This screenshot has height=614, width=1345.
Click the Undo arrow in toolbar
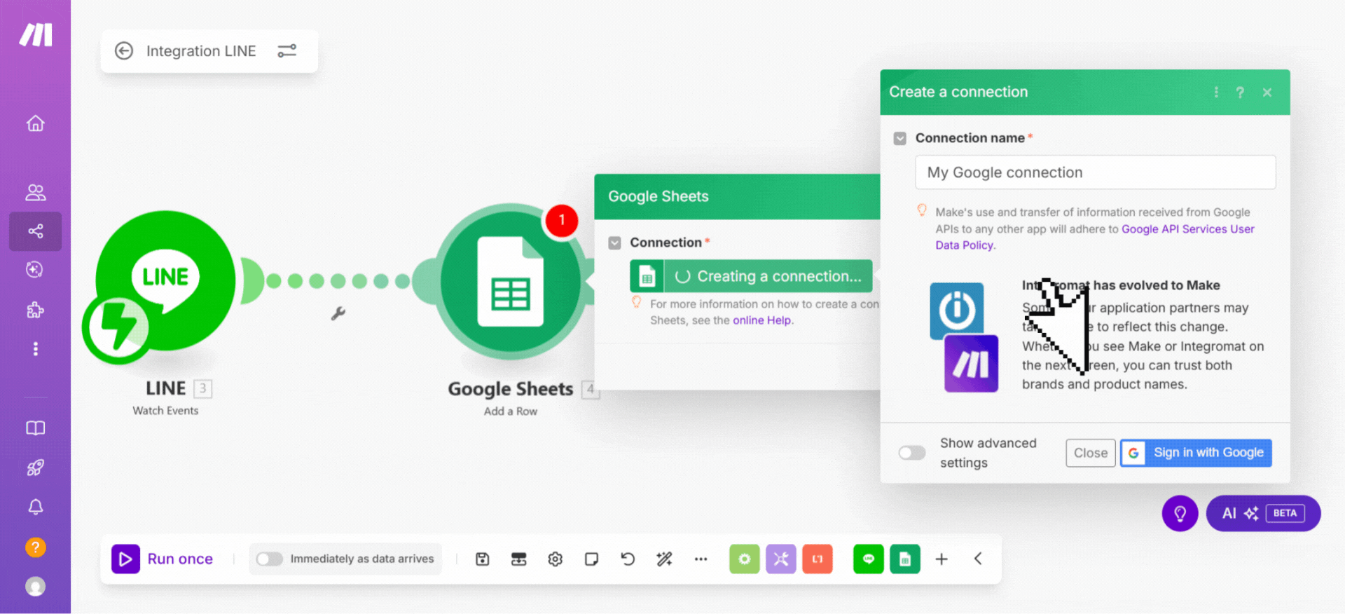[628, 559]
